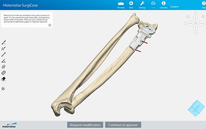Screen dimensions: 206x129
Task: Zoom out with left magnifier icon
Action: coord(188,17)
